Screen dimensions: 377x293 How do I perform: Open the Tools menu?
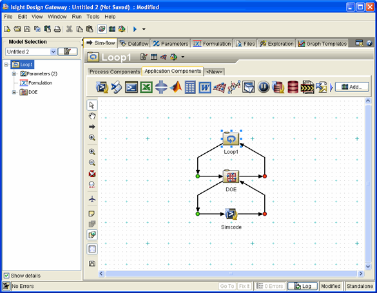pos(93,17)
